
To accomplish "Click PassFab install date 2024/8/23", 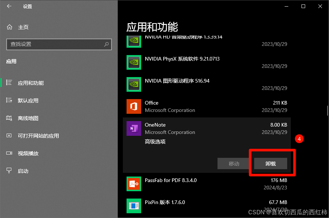I will [275, 188].
